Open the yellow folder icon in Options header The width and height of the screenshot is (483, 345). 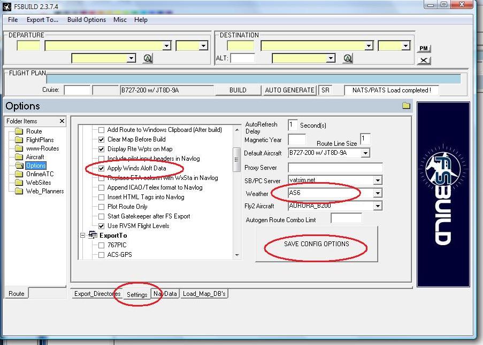click(406, 105)
